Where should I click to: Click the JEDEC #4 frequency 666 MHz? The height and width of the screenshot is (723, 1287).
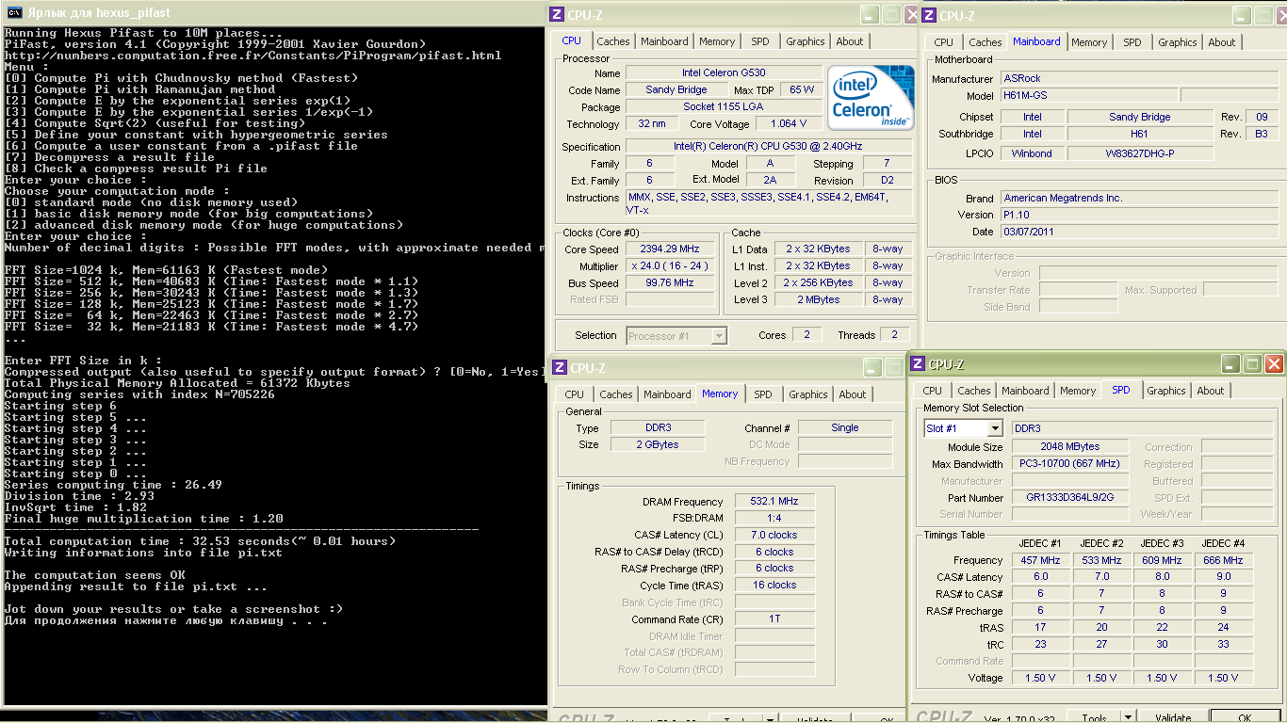(x=1223, y=560)
